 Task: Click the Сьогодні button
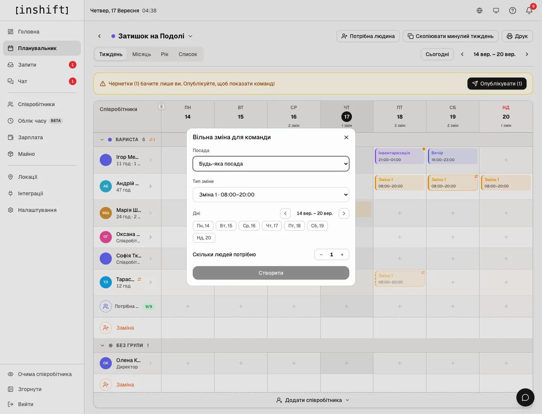(x=437, y=54)
